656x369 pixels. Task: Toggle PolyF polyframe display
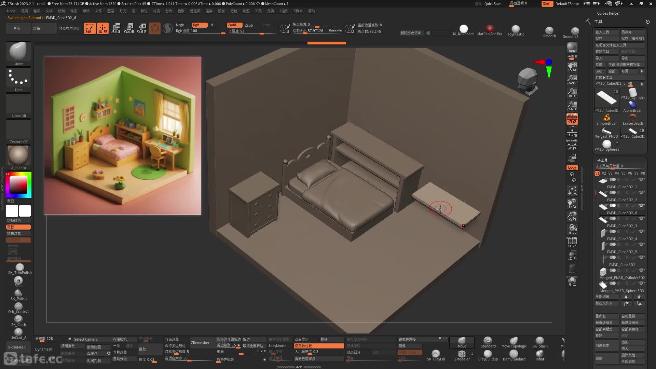coord(572,242)
